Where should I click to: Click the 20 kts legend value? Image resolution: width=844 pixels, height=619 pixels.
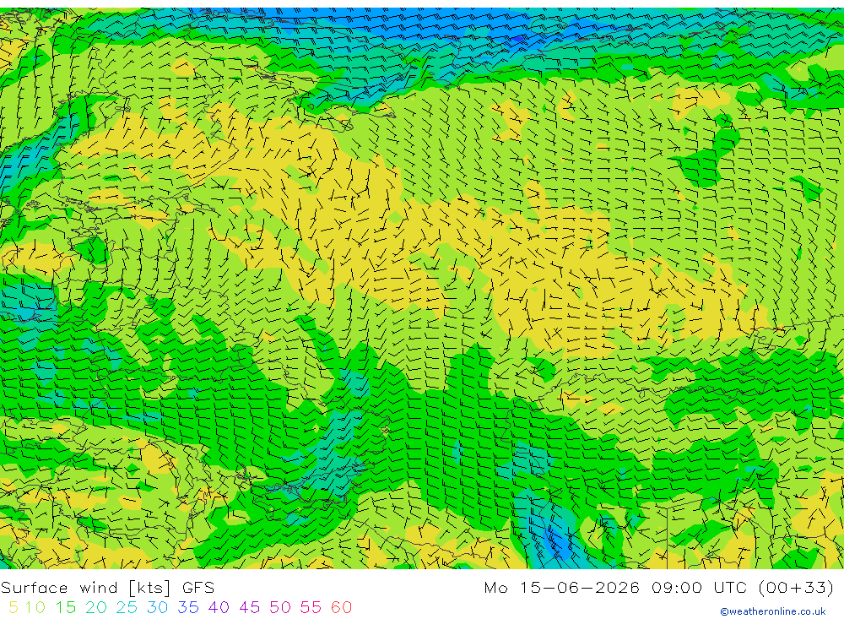tap(96, 607)
